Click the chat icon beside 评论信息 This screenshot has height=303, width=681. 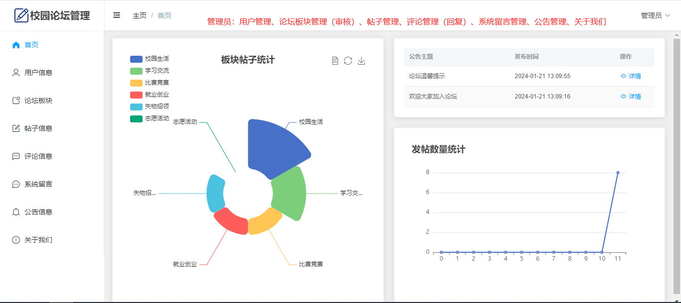point(16,156)
